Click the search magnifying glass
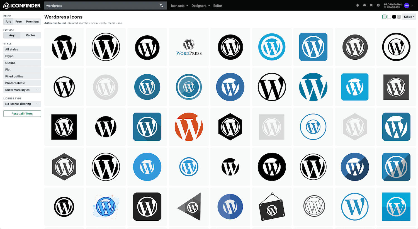This screenshot has height=229, width=418. (161, 6)
